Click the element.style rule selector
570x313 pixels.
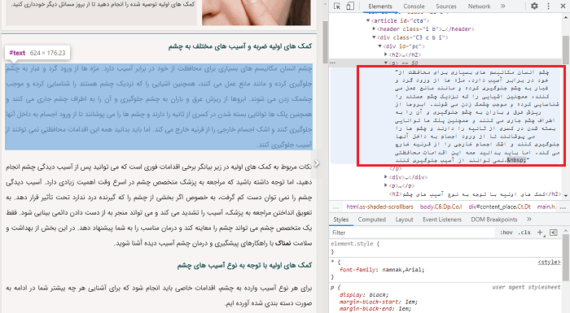(x=353, y=244)
